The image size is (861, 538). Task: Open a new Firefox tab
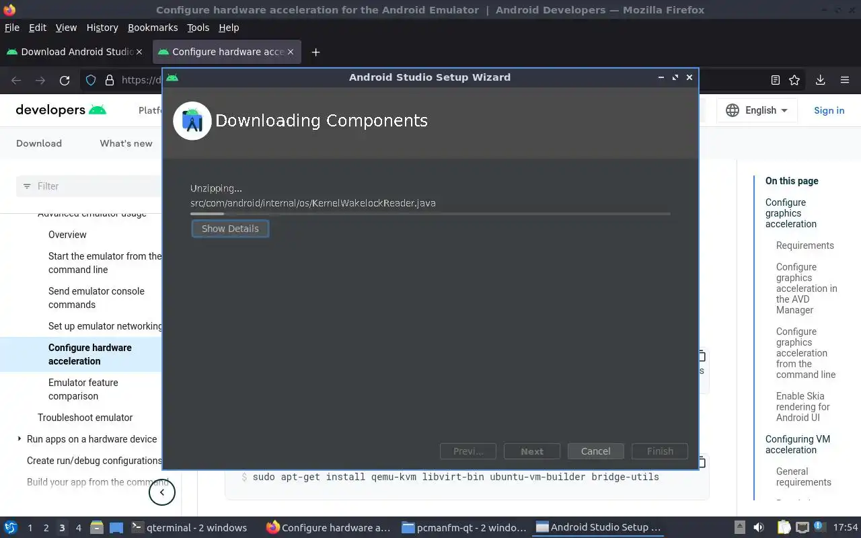[x=315, y=52]
